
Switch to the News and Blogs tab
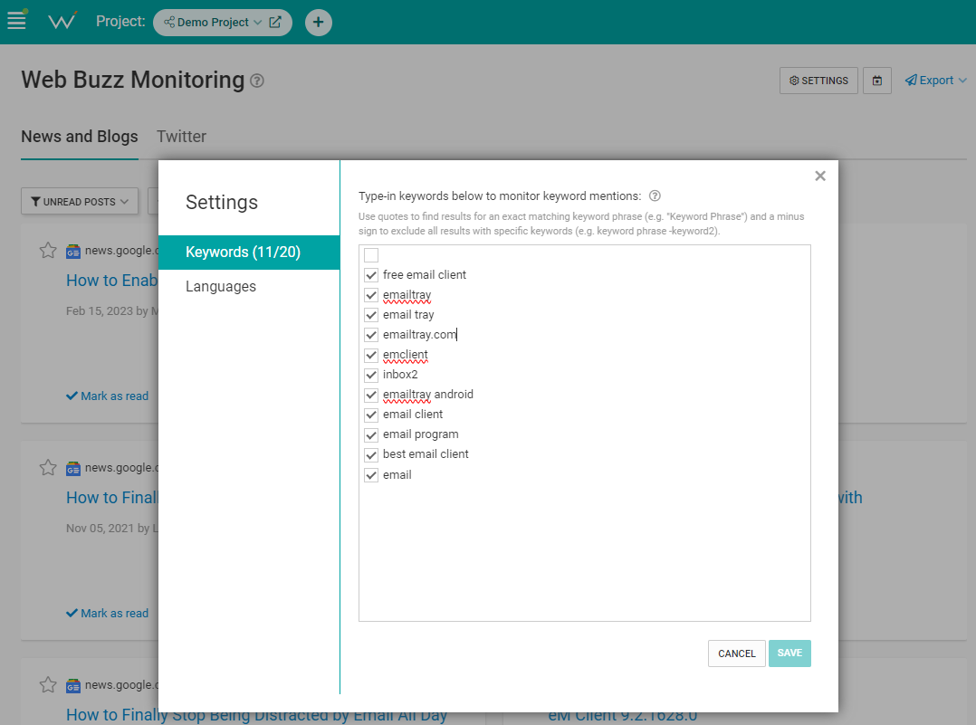tap(80, 137)
